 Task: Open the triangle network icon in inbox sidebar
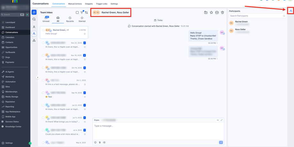[34, 40]
